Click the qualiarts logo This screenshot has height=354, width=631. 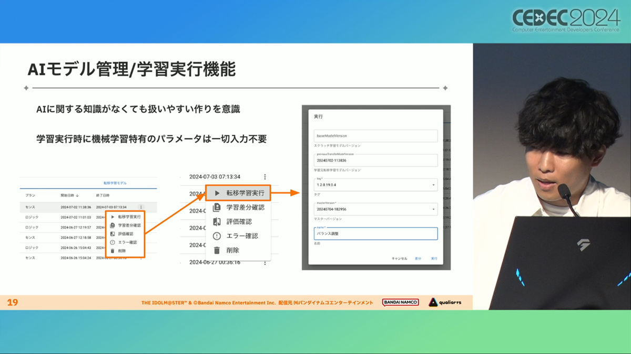click(x=445, y=302)
